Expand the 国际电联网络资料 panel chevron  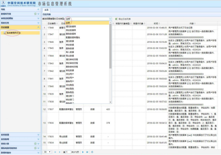coord(38,148)
